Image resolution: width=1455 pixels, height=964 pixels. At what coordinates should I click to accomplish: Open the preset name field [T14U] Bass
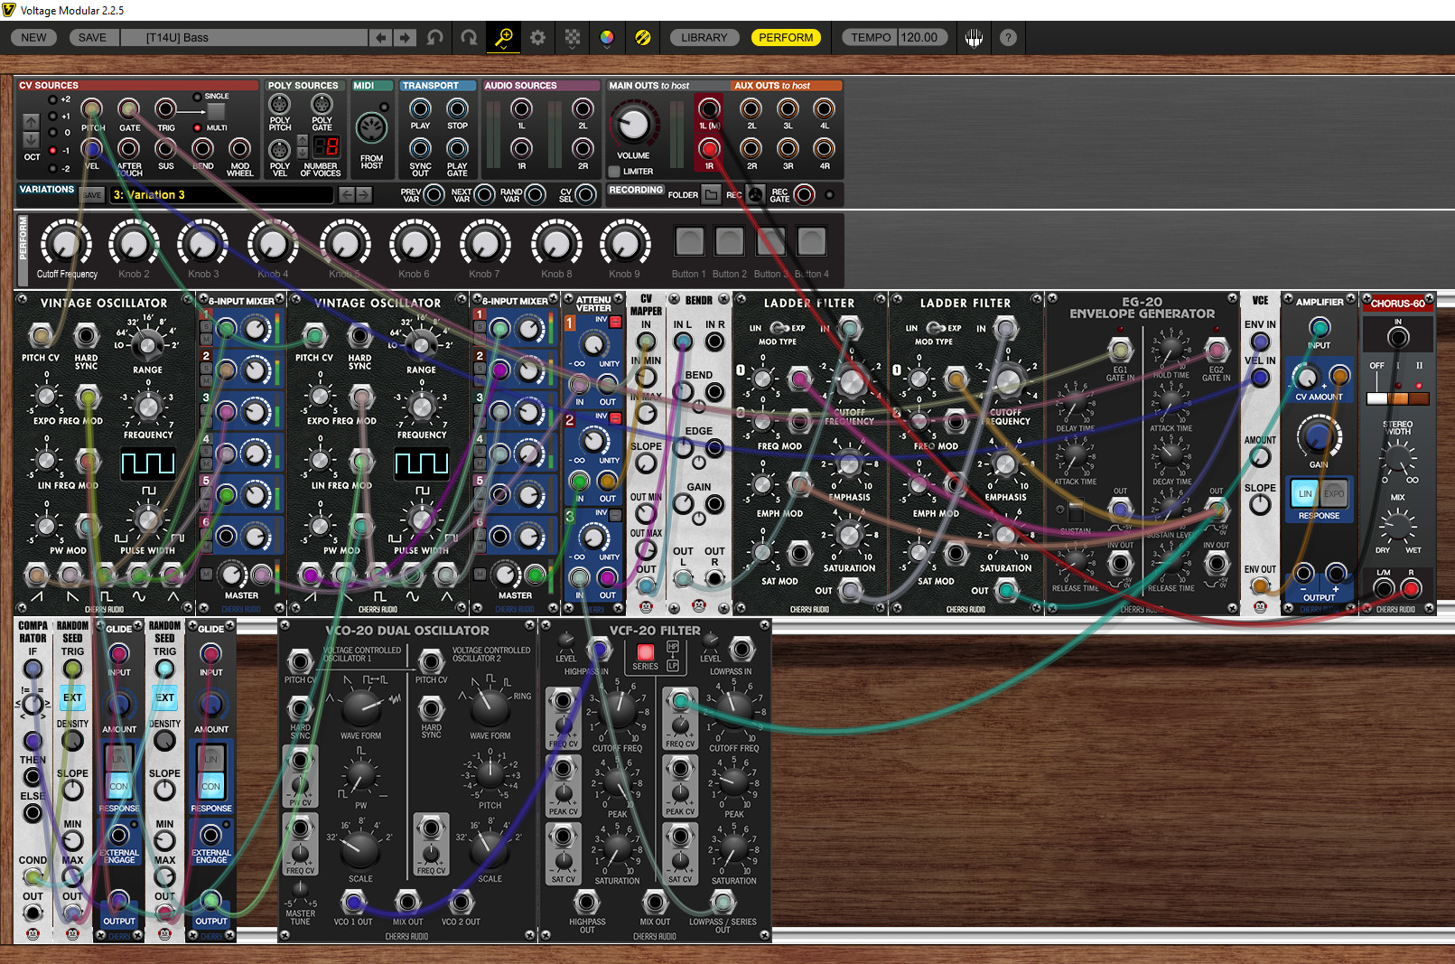[246, 37]
